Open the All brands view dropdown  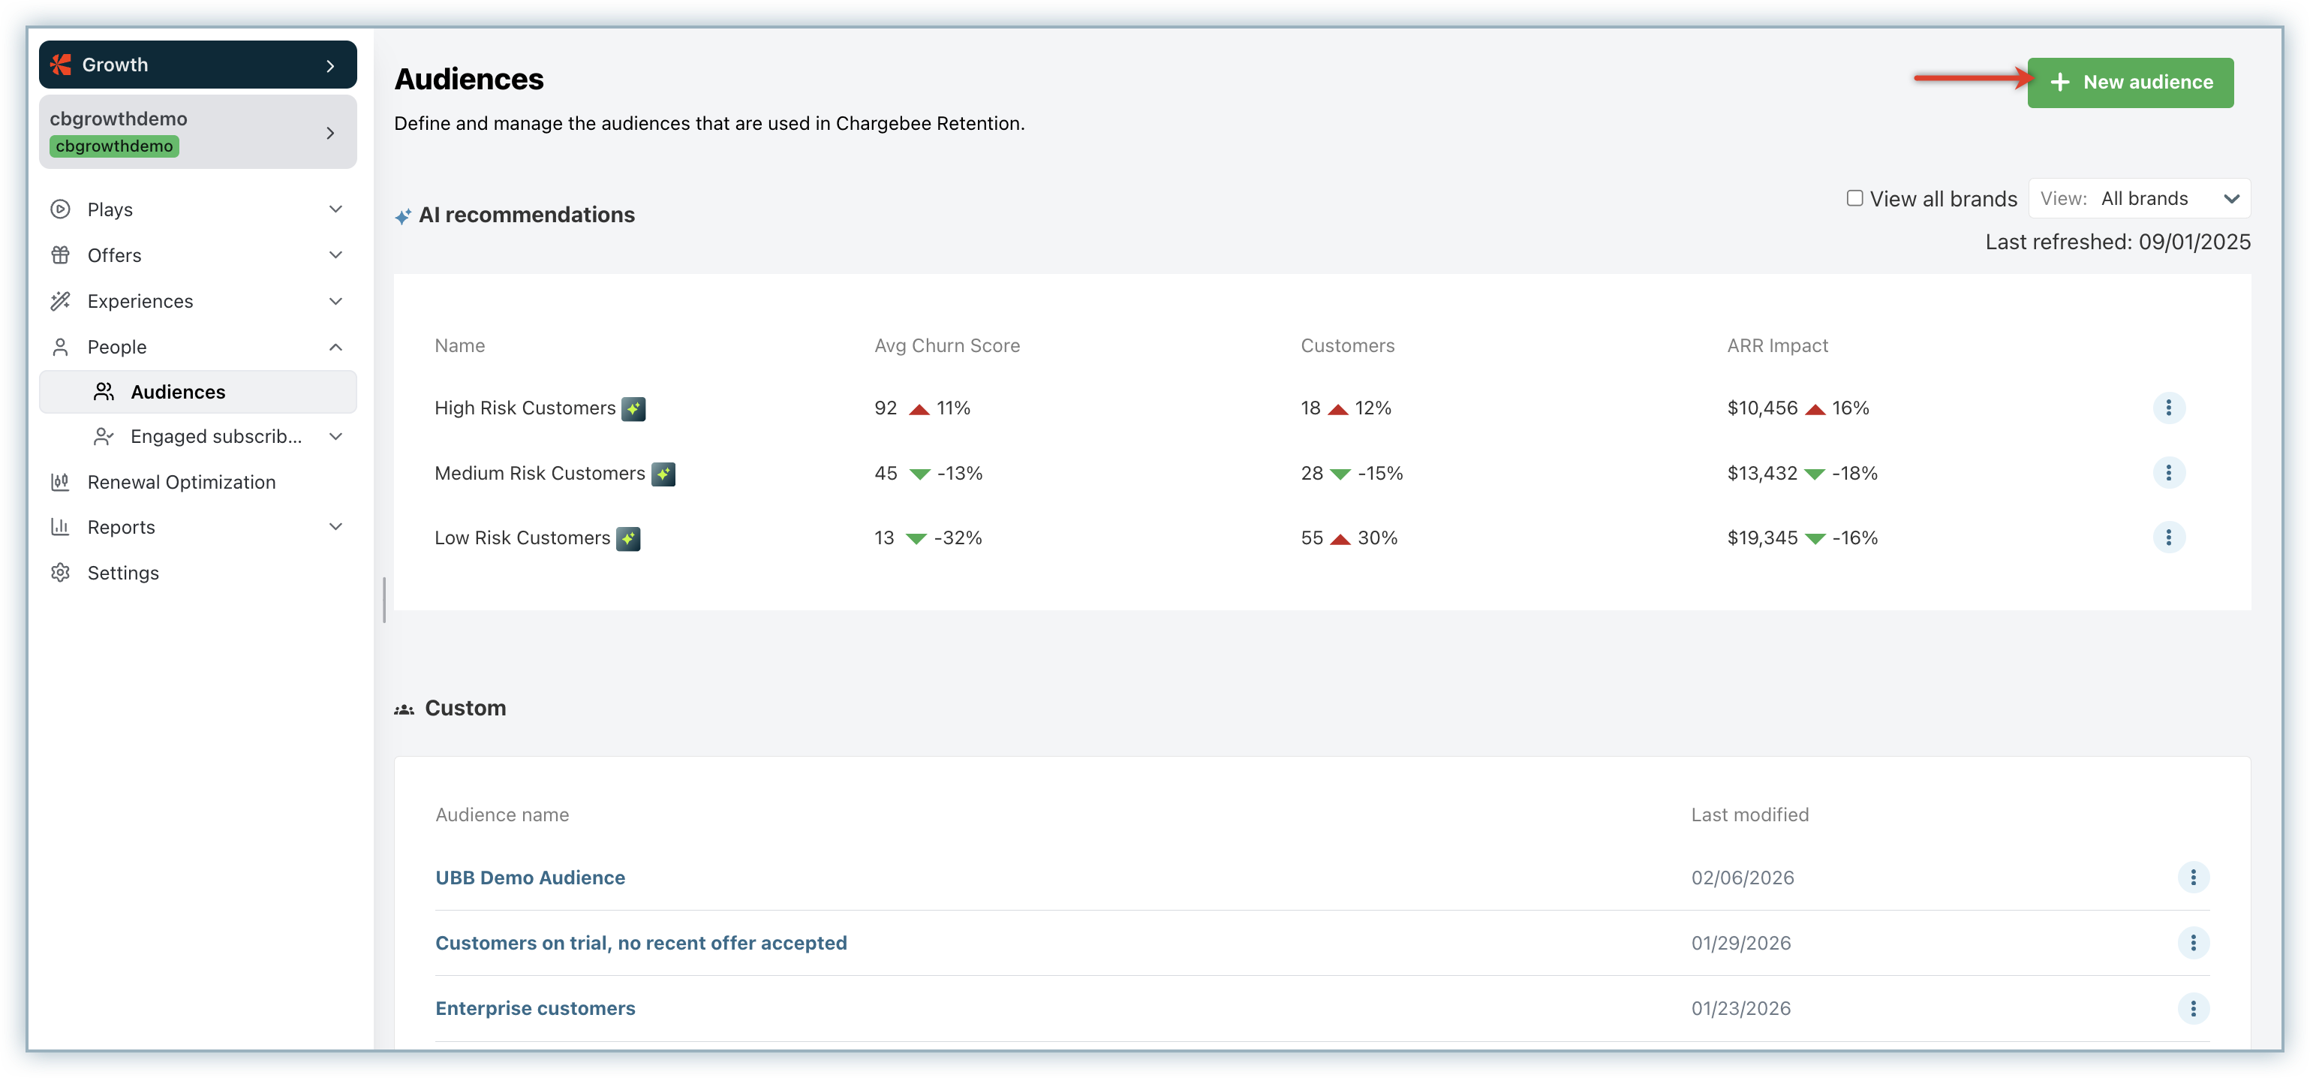pyautogui.click(x=2140, y=198)
